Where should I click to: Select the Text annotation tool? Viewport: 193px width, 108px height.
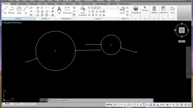tap(59, 10)
